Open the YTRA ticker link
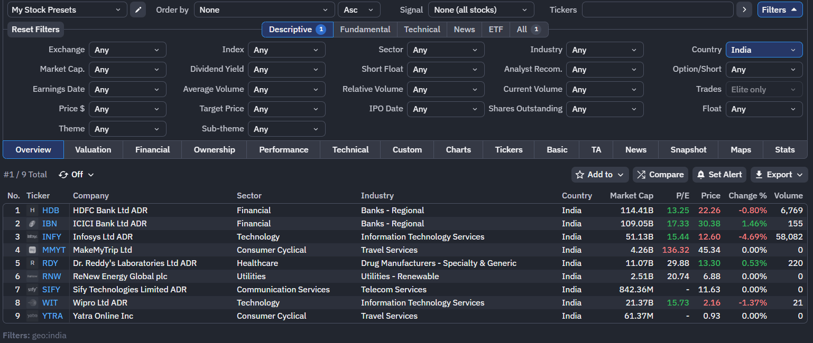This screenshot has height=343, width=813. [x=52, y=316]
